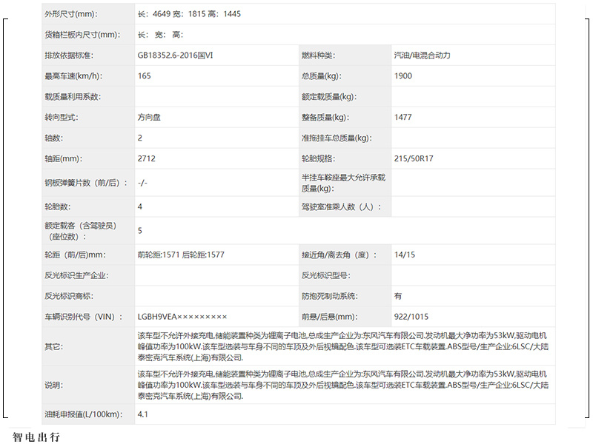Image resolution: width=593 pixels, height=444 pixels.
Task: Select the fuel type 汽油/电混合动力
Action: (422, 55)
